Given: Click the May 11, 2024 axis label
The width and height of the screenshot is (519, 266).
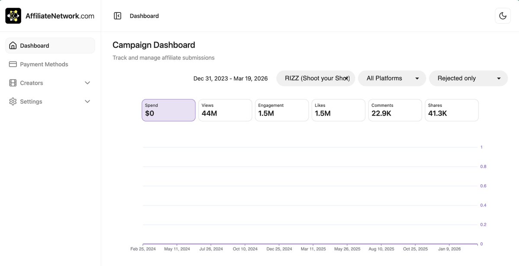Looking at the screenshot, I should coord(177,249).
